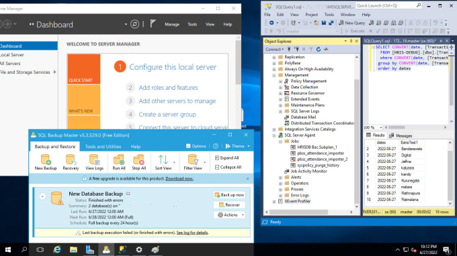Click the Back up now button

click(229, 195)
